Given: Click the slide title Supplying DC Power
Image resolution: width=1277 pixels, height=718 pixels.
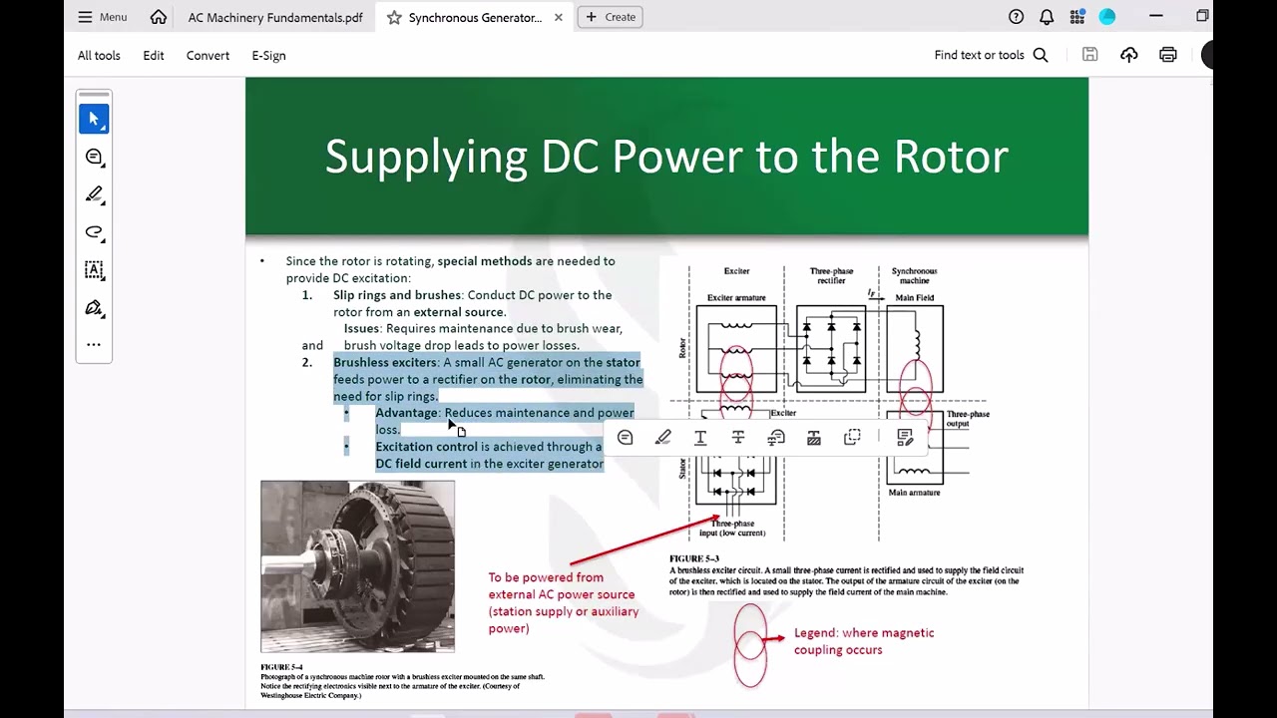Looking at the screenshot, I should pos(666,157).
